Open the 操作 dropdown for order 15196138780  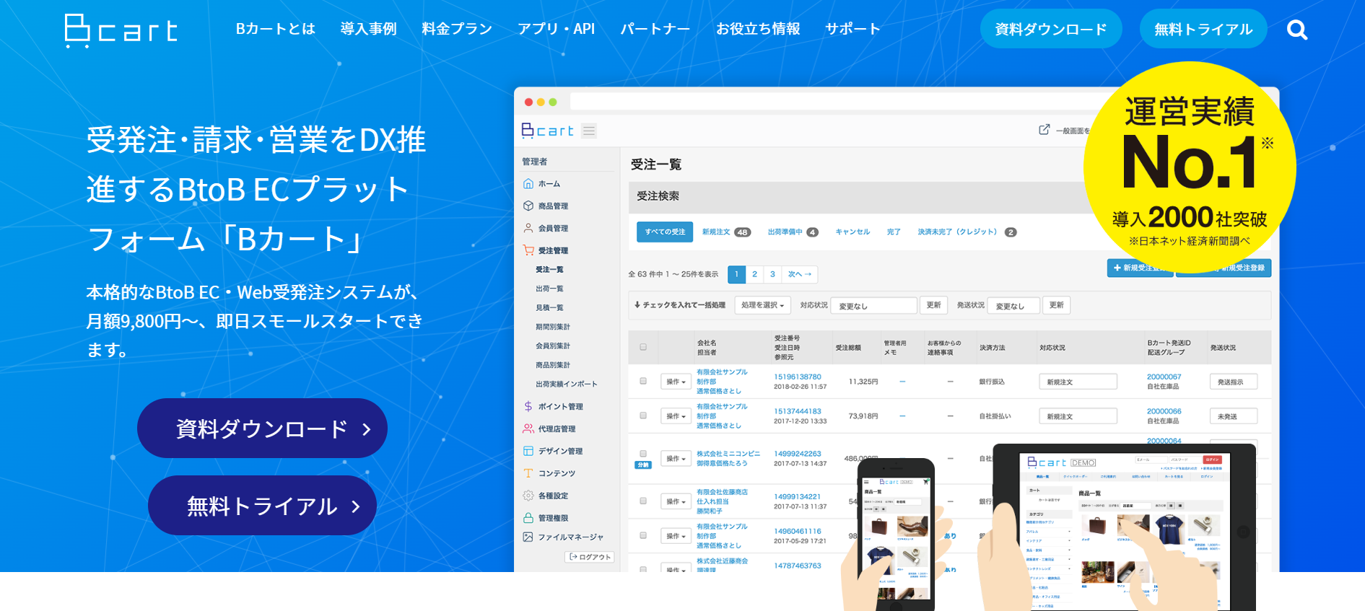[676, 382]
